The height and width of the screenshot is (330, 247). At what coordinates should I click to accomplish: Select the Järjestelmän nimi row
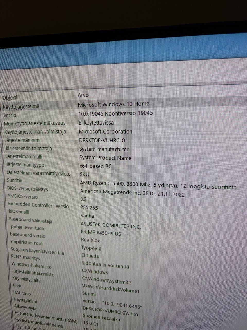23,140
